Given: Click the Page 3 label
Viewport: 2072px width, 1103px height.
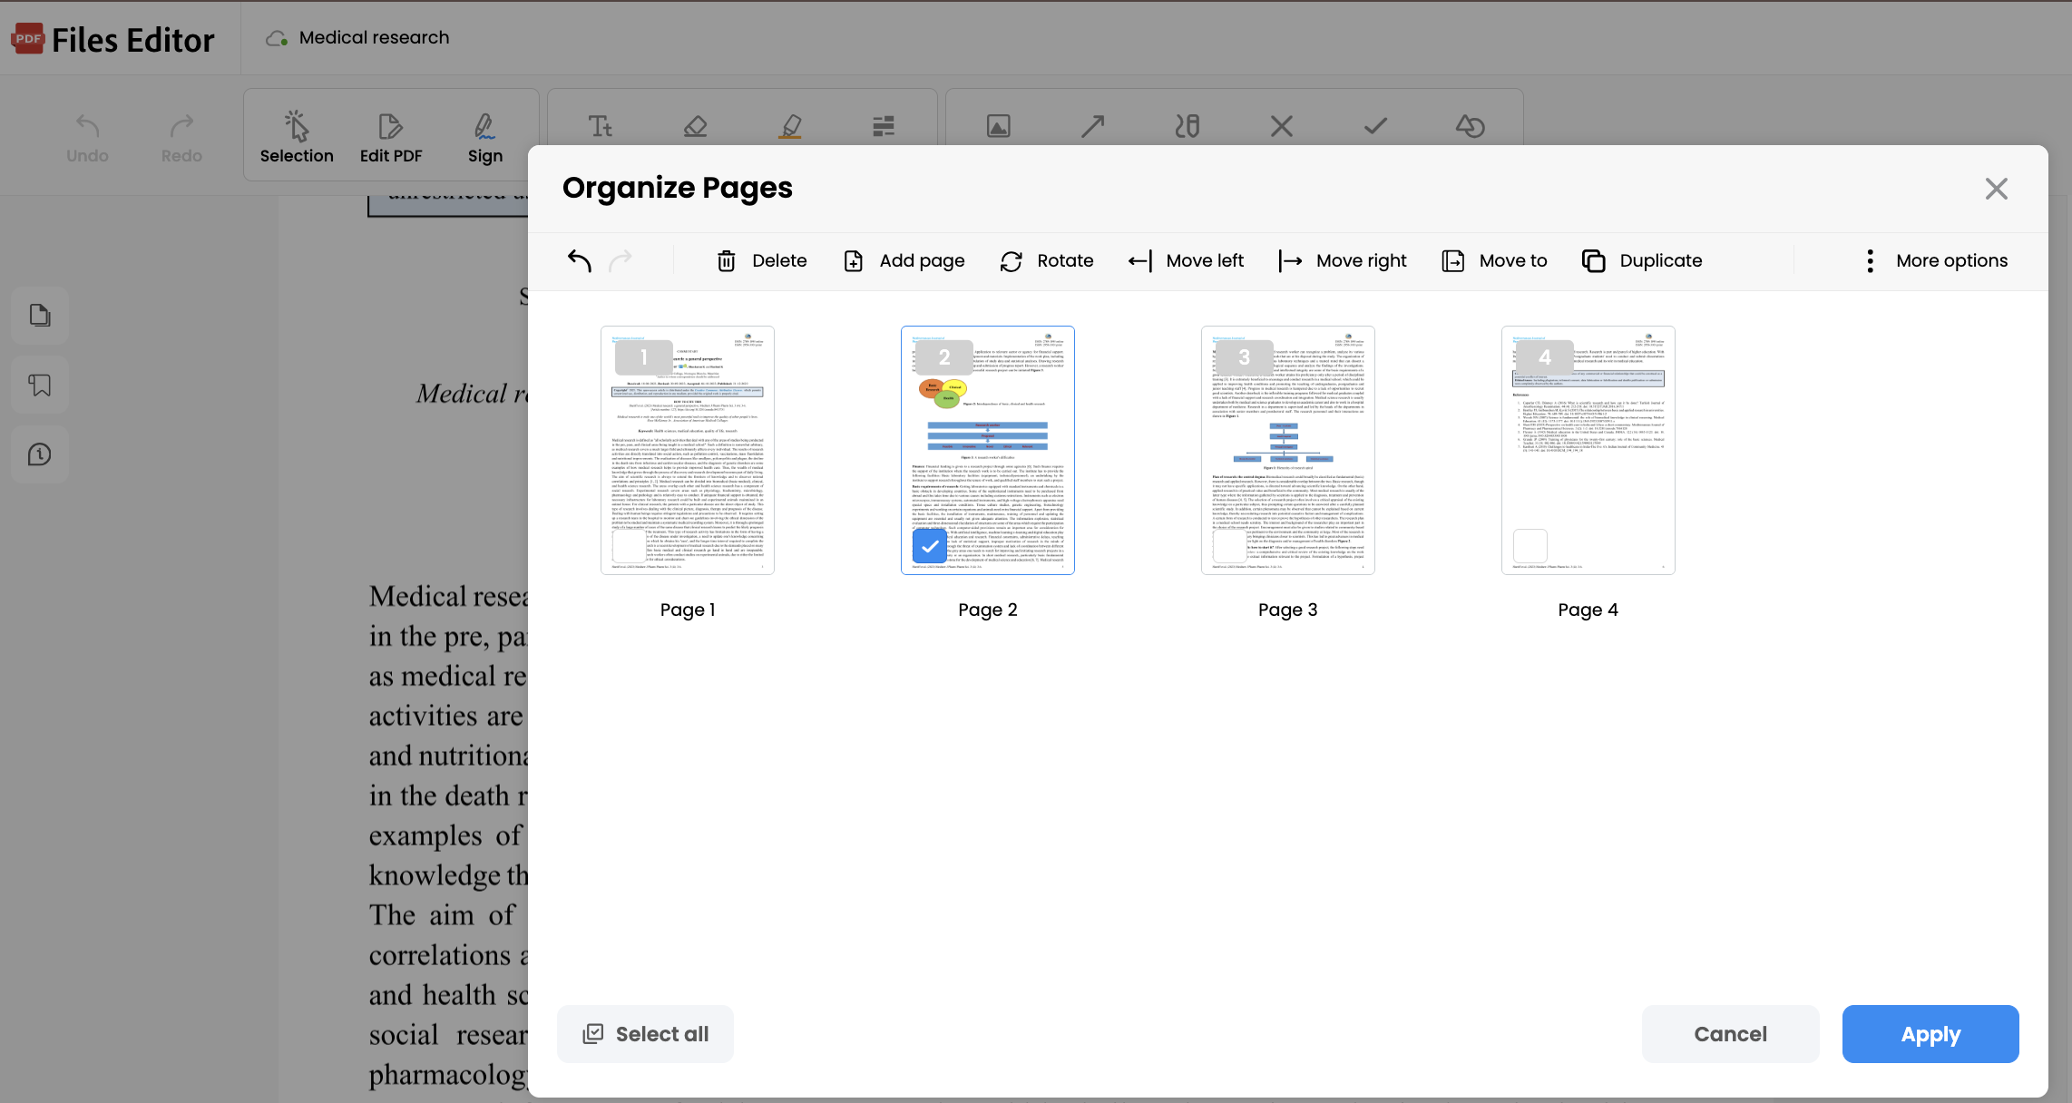Looking at the screenshot, I should (x=1288, y=610).
